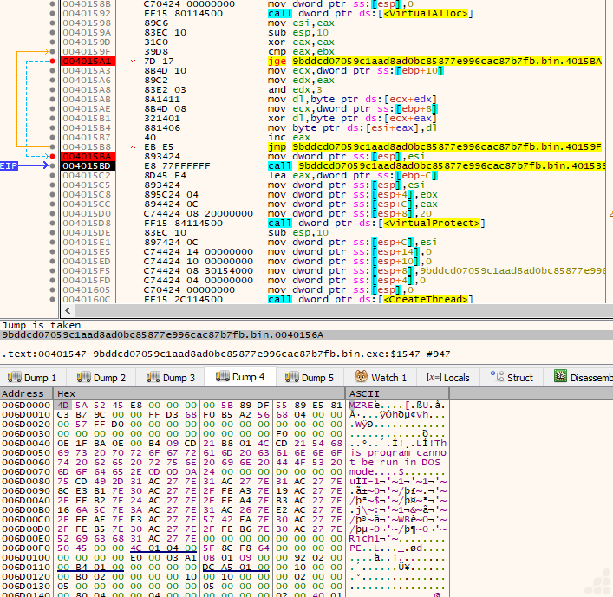Click the Dump 3 tab icon
613x597 pixels.
(153, 377)
